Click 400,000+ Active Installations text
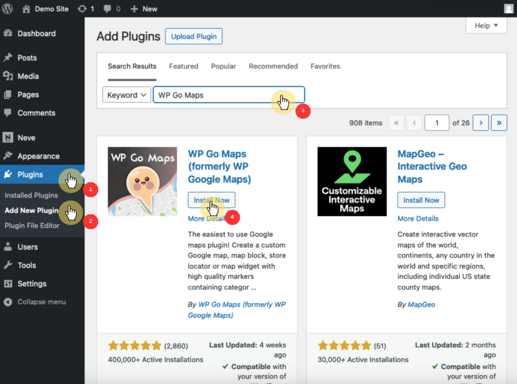 coord(156,360)
